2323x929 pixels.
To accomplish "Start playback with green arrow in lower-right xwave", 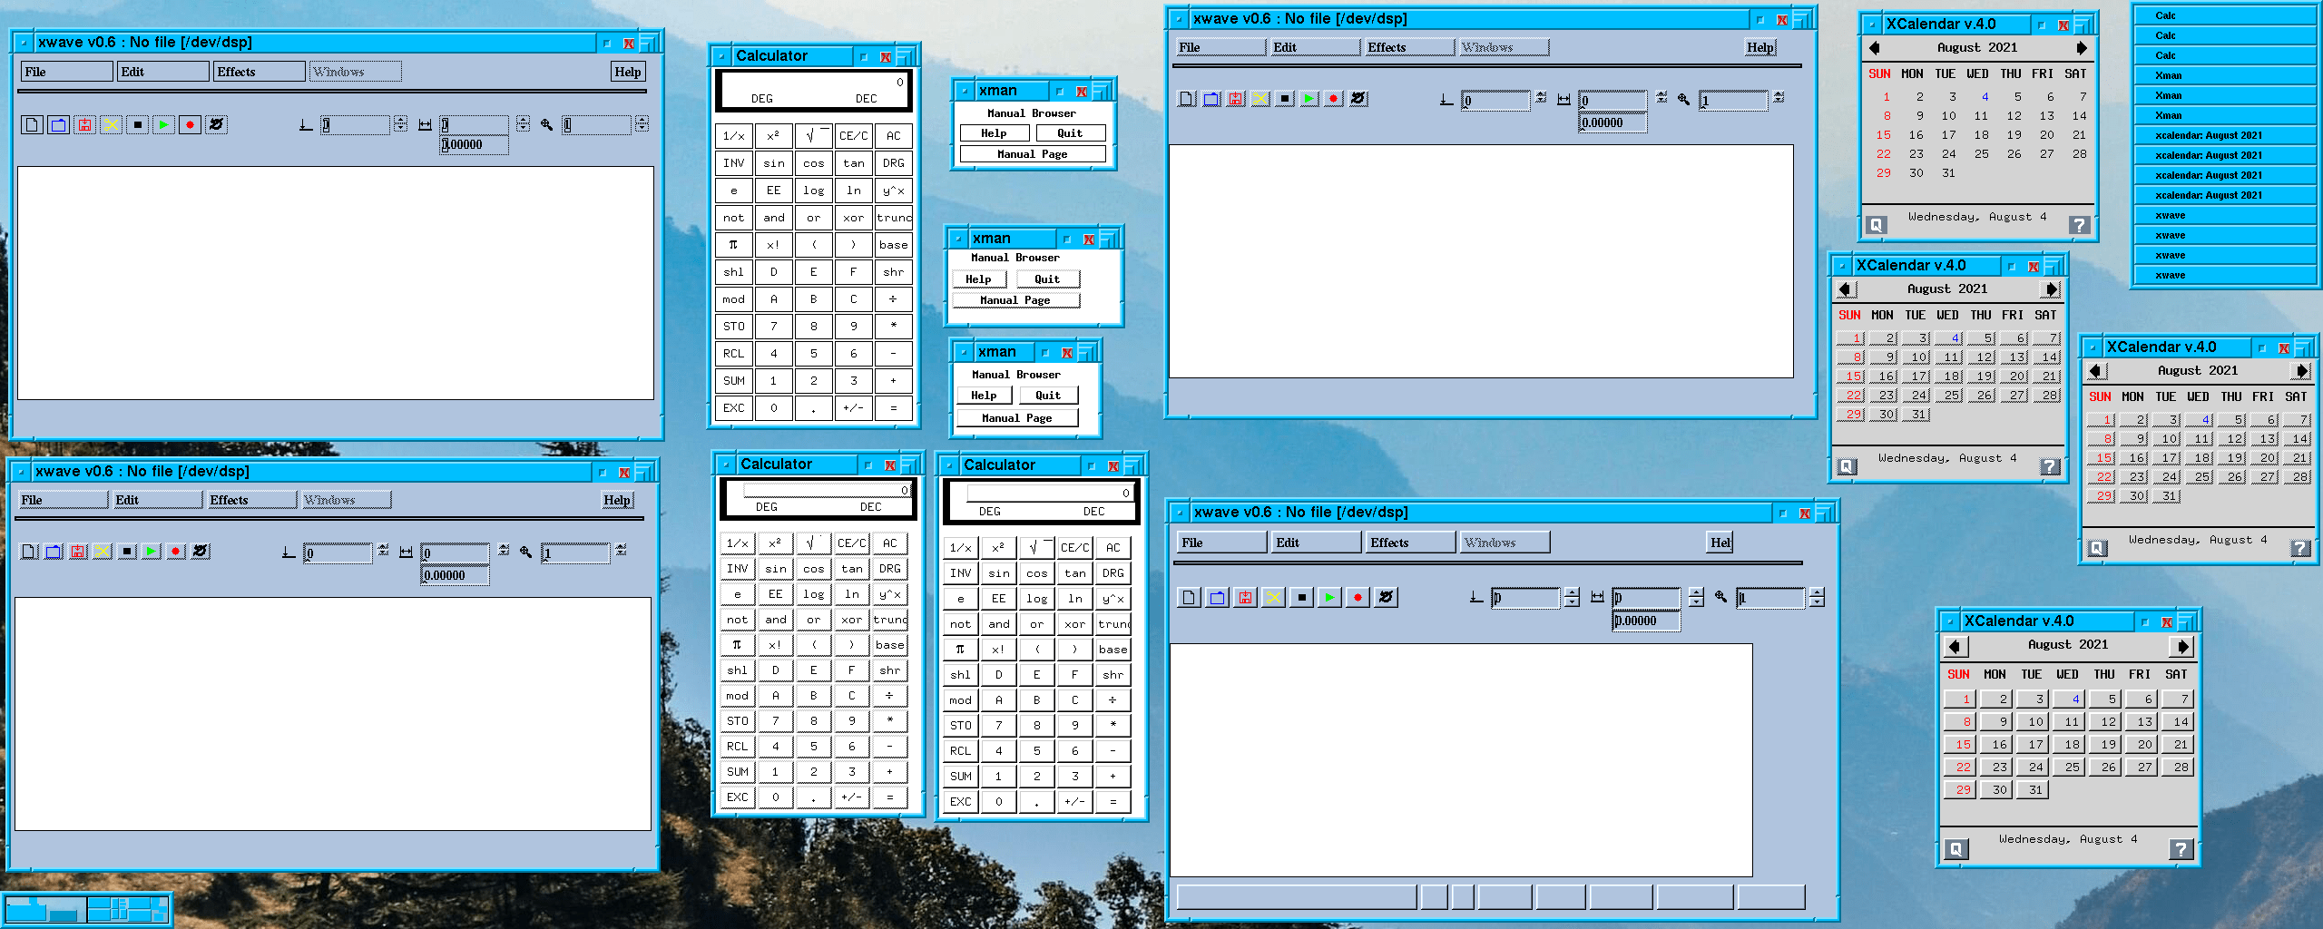I will (x=1329, y=598).
